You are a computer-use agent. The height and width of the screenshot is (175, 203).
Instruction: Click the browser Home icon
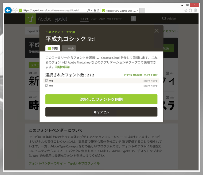pos(186,10)
